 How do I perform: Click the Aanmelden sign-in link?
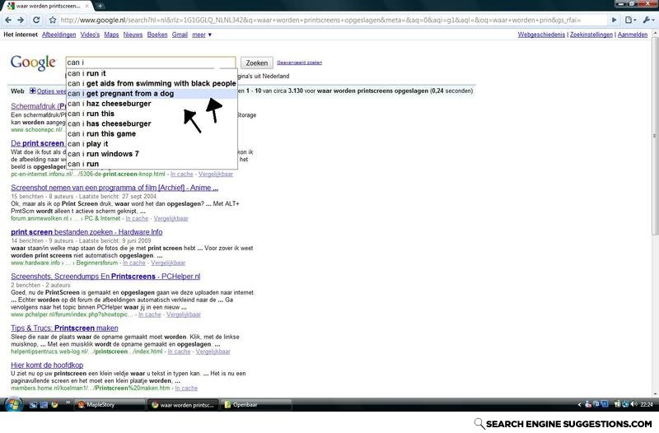click(633, 35)
